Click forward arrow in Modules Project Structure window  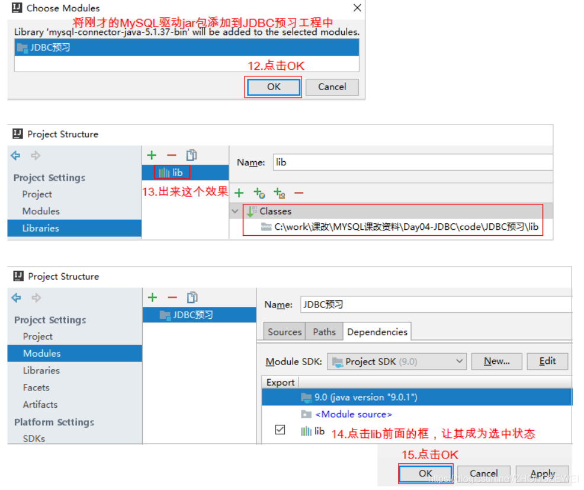[36, 297]
